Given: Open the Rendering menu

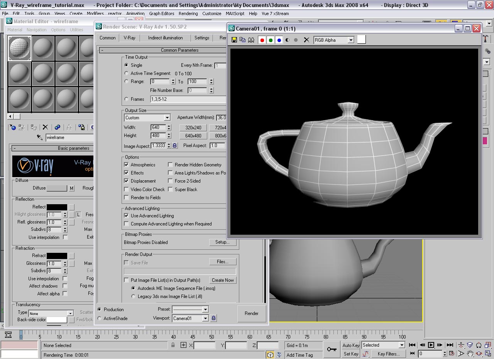Looking at the screenshot, I should point(188,14).
